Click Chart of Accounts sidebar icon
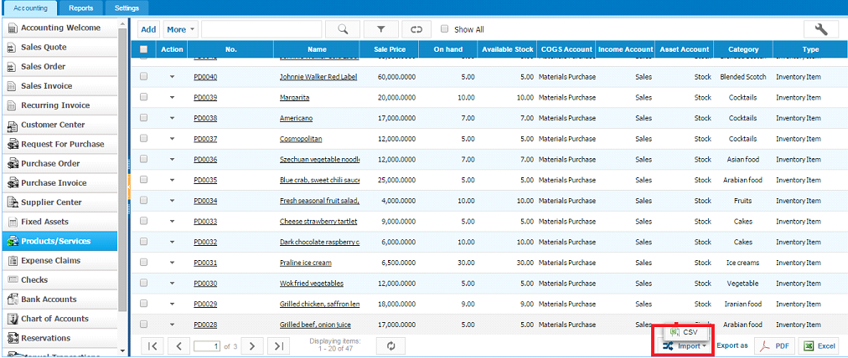Viewport: 848px width, 358px height. (x=13, y=320)
